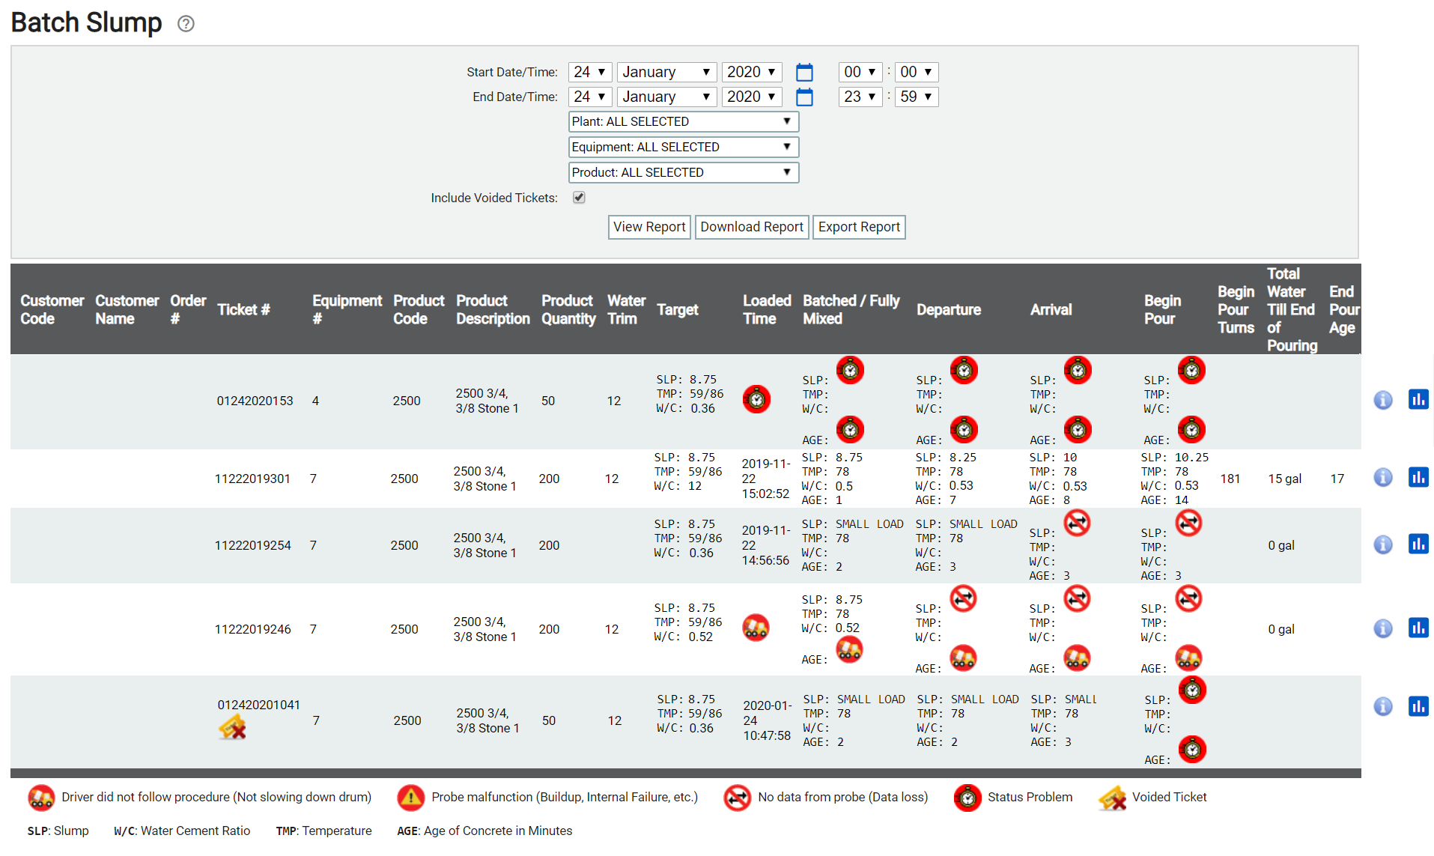Viewport: 1434px width, 856px height.
Task: Open the End Date month dropdown
Action: tap(666, 97)
